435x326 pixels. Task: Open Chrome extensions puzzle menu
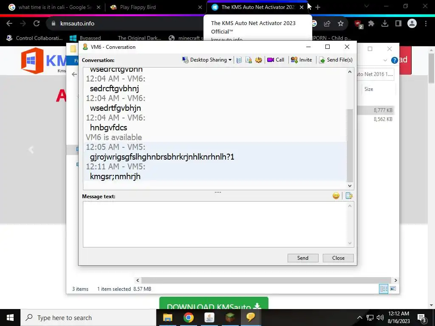(371, 24)
